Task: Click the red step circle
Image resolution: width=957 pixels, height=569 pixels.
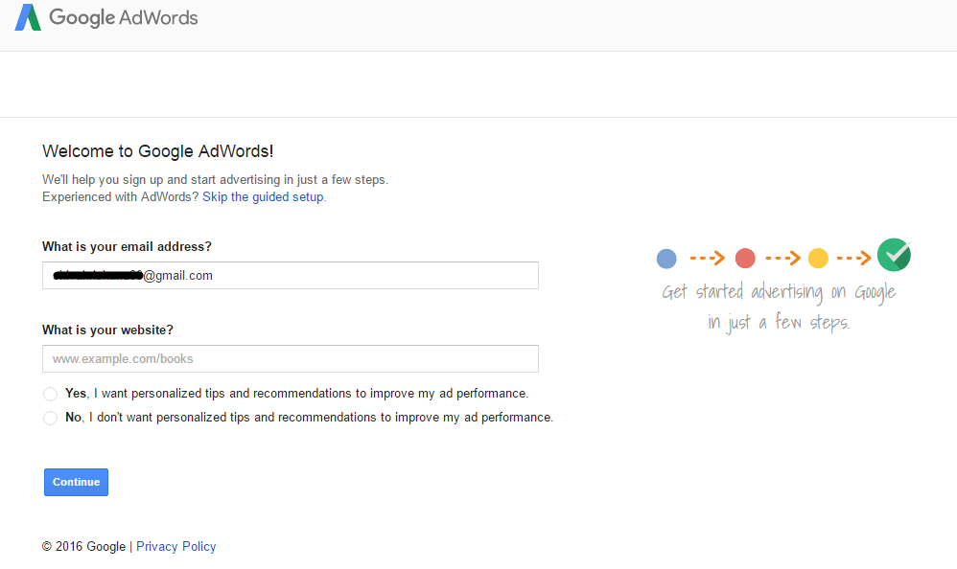Action: (745, 258)
